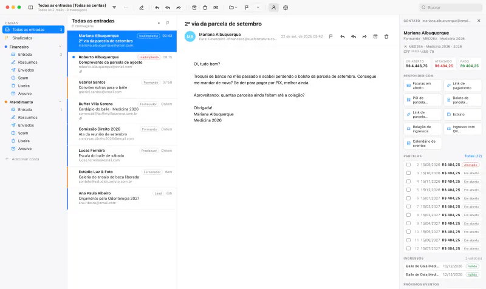Check parcela 3 dated 15/10/2026

click(408, 173)
